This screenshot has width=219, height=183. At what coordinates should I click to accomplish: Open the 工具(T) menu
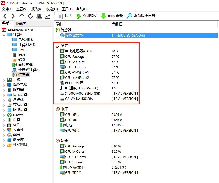click(x=67, y=9)
